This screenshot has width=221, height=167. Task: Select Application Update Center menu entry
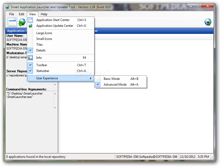coord(61,26)
